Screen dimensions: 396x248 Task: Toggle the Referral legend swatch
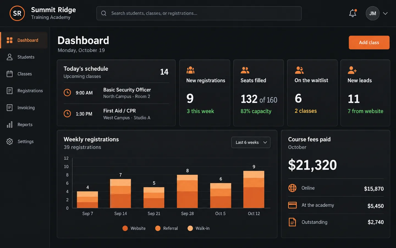point(158,228)
